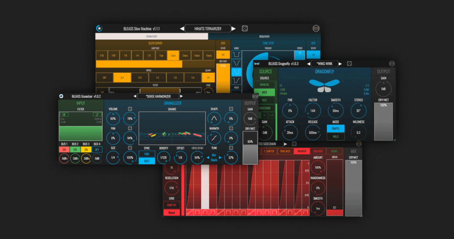Open the settings icon in Slow Machine header

(x=316, y=29)
